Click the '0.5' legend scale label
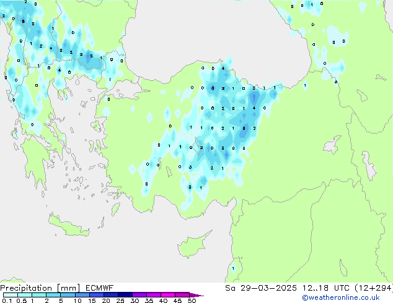This screenshot has height=303, width=393. pyautogui.click(x=22, y=301)
